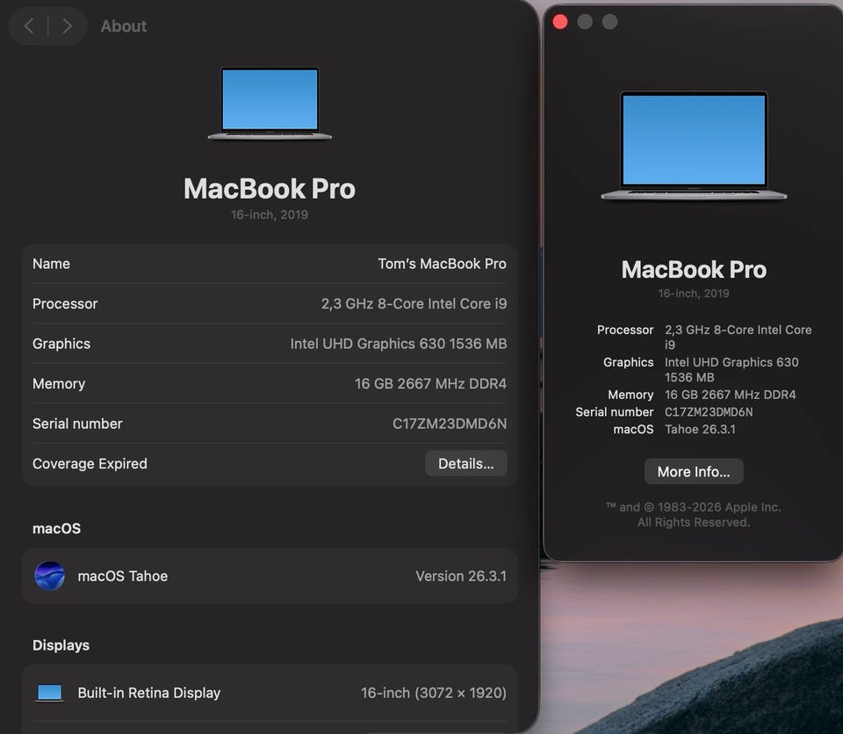Click the More Info... button

click(694, 471)
